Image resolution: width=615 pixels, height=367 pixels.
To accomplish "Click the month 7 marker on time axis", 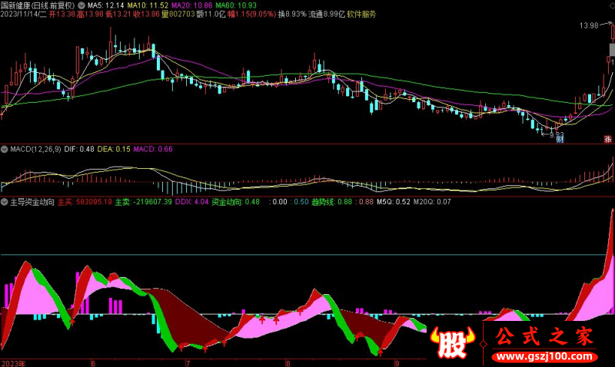I will coord(188,363).
